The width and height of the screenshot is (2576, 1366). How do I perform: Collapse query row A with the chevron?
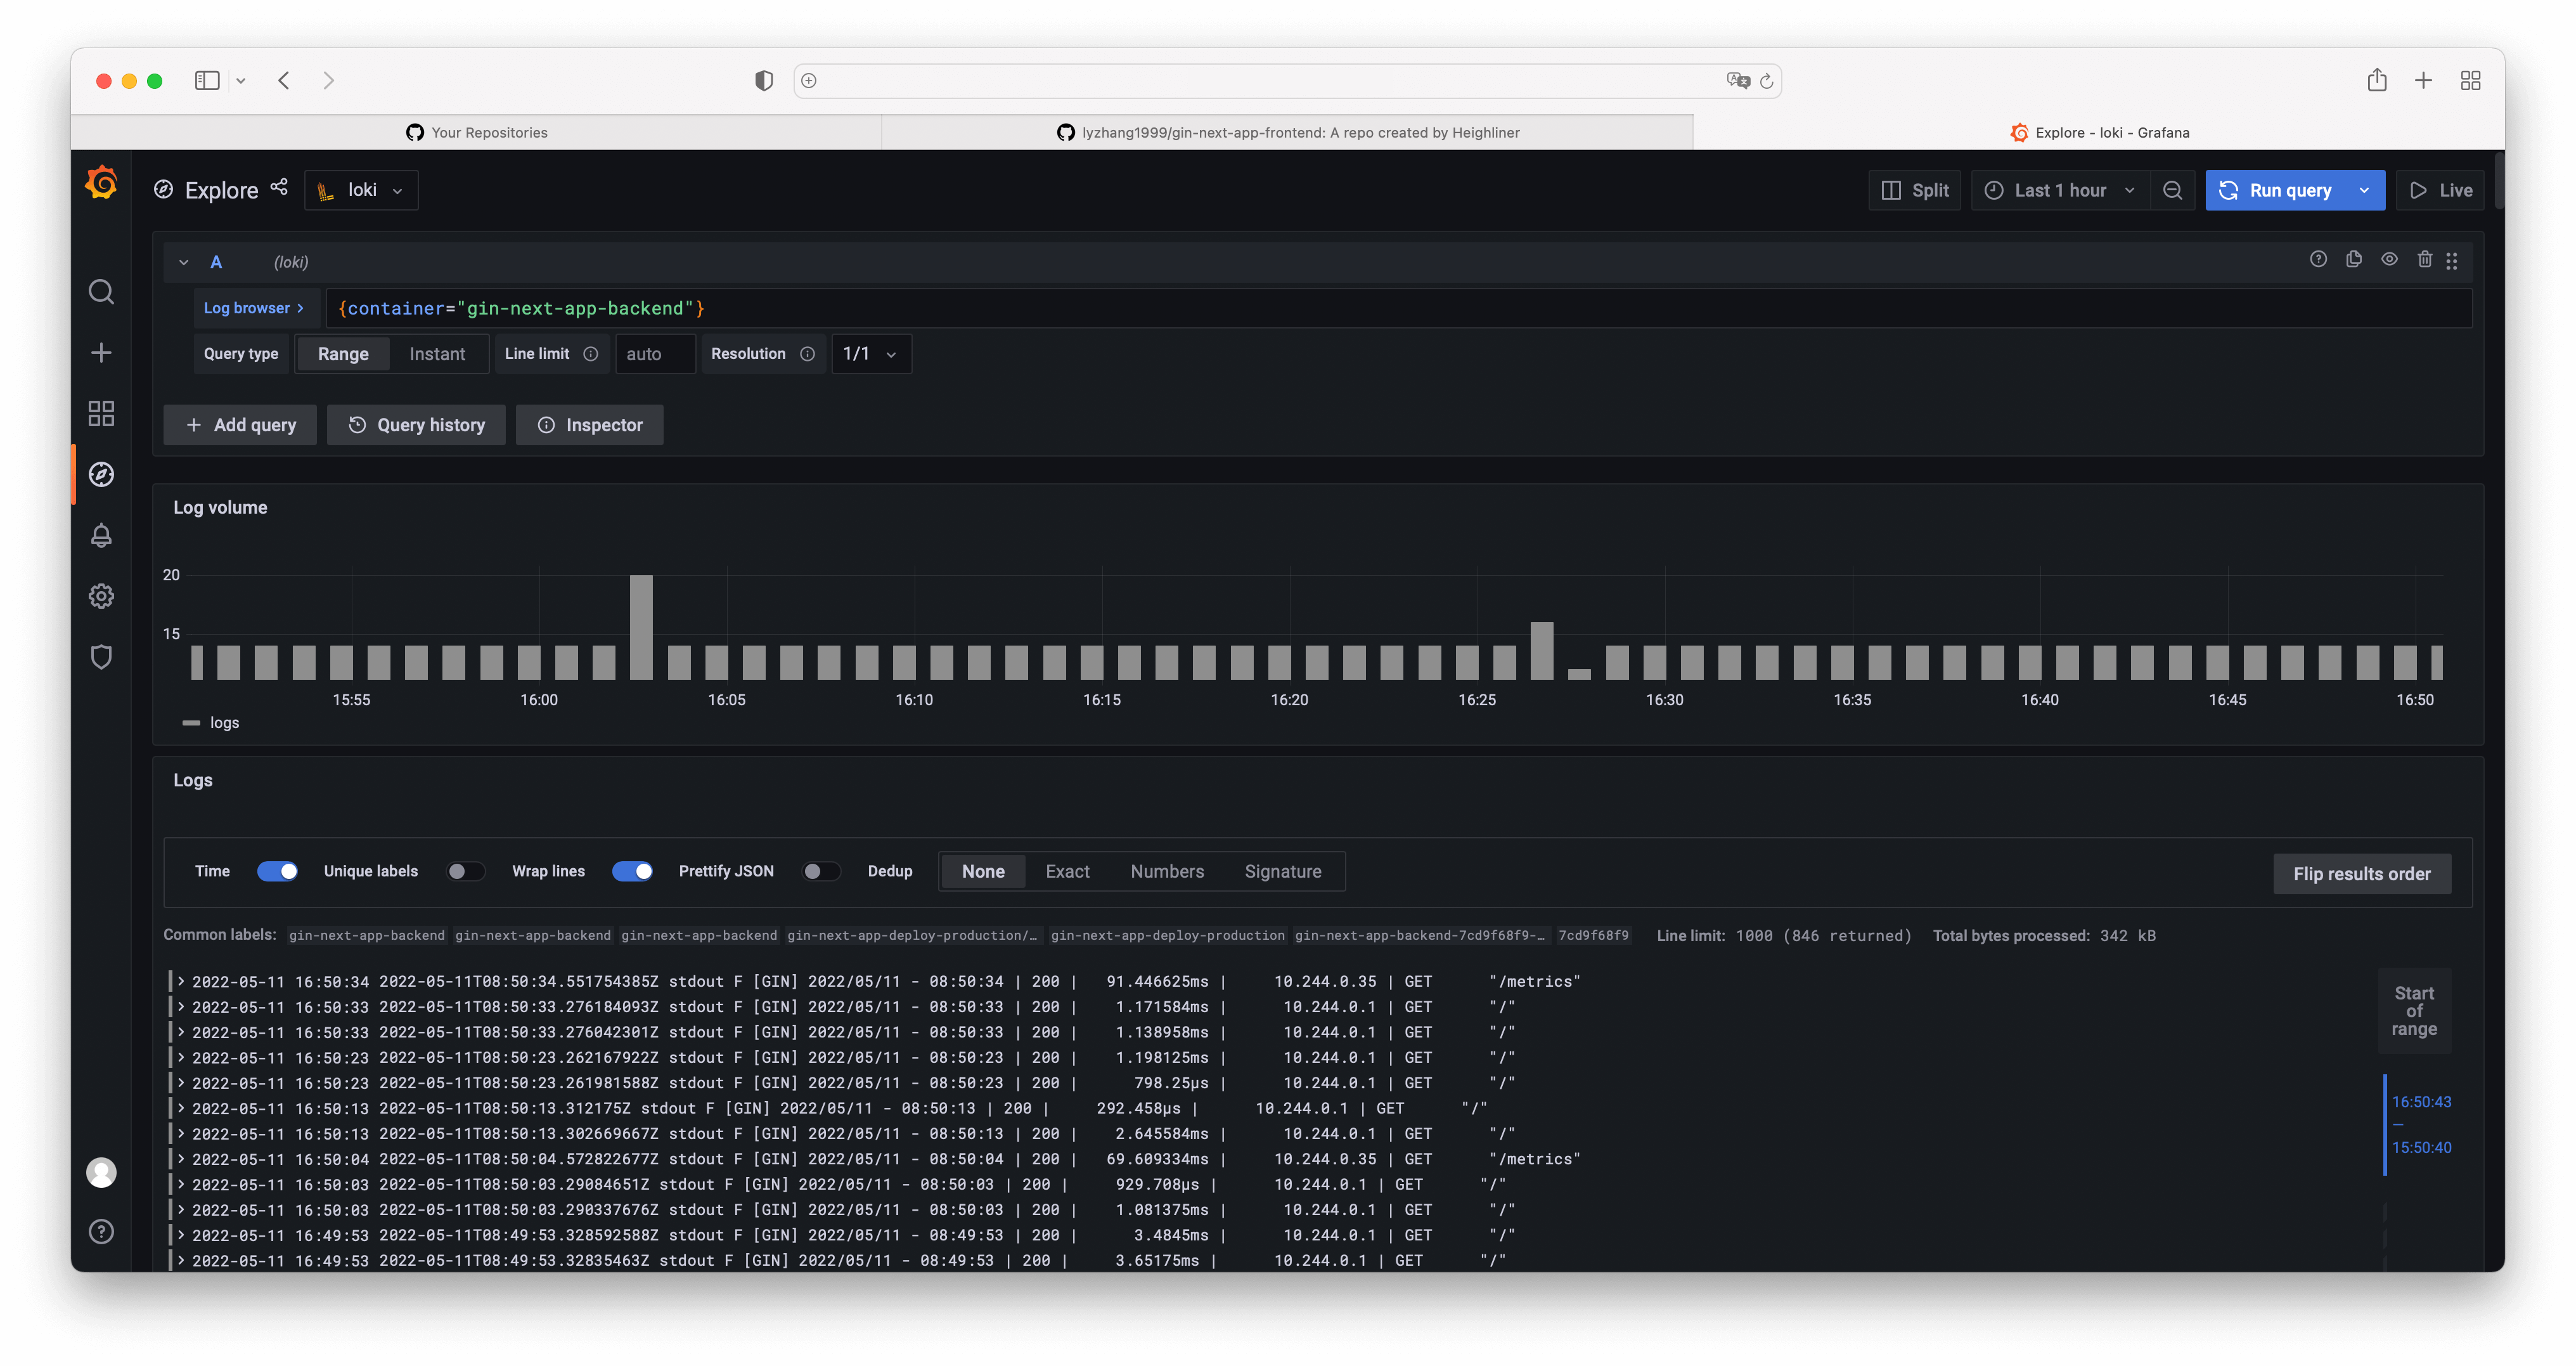184,262
